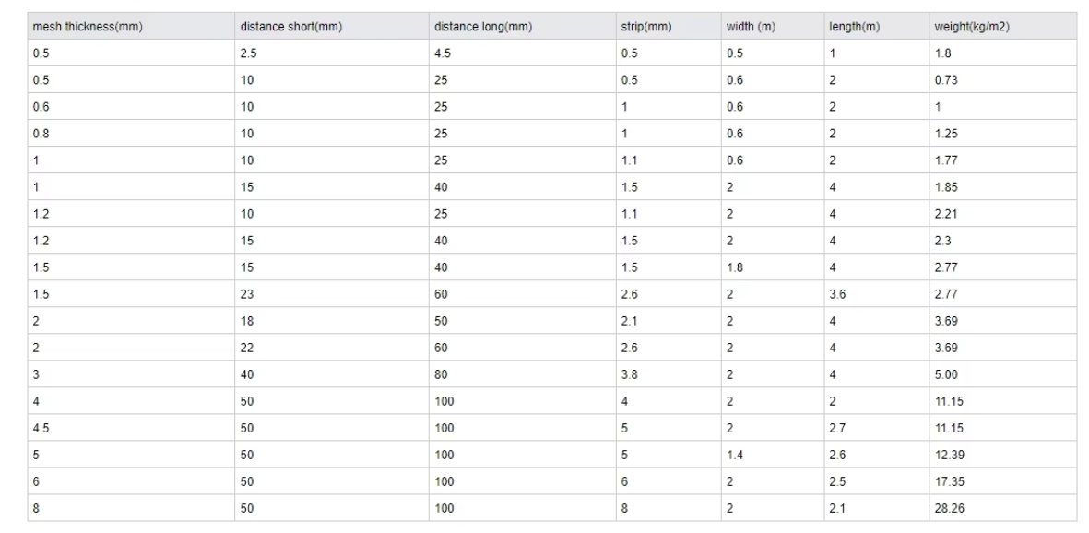Click the 'mesh thickness(mm)' column header
1089x533 pixels.
point(131,27)
